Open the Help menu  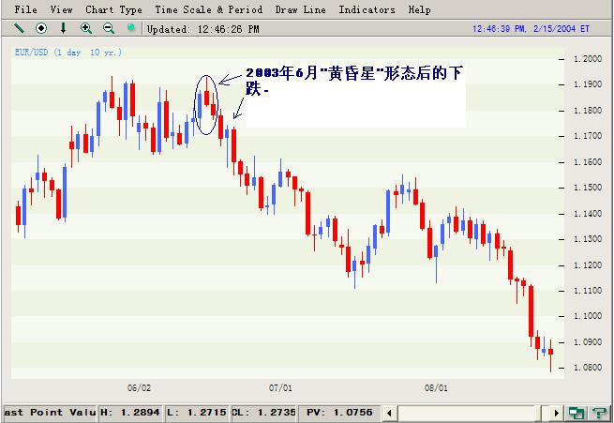419,9
